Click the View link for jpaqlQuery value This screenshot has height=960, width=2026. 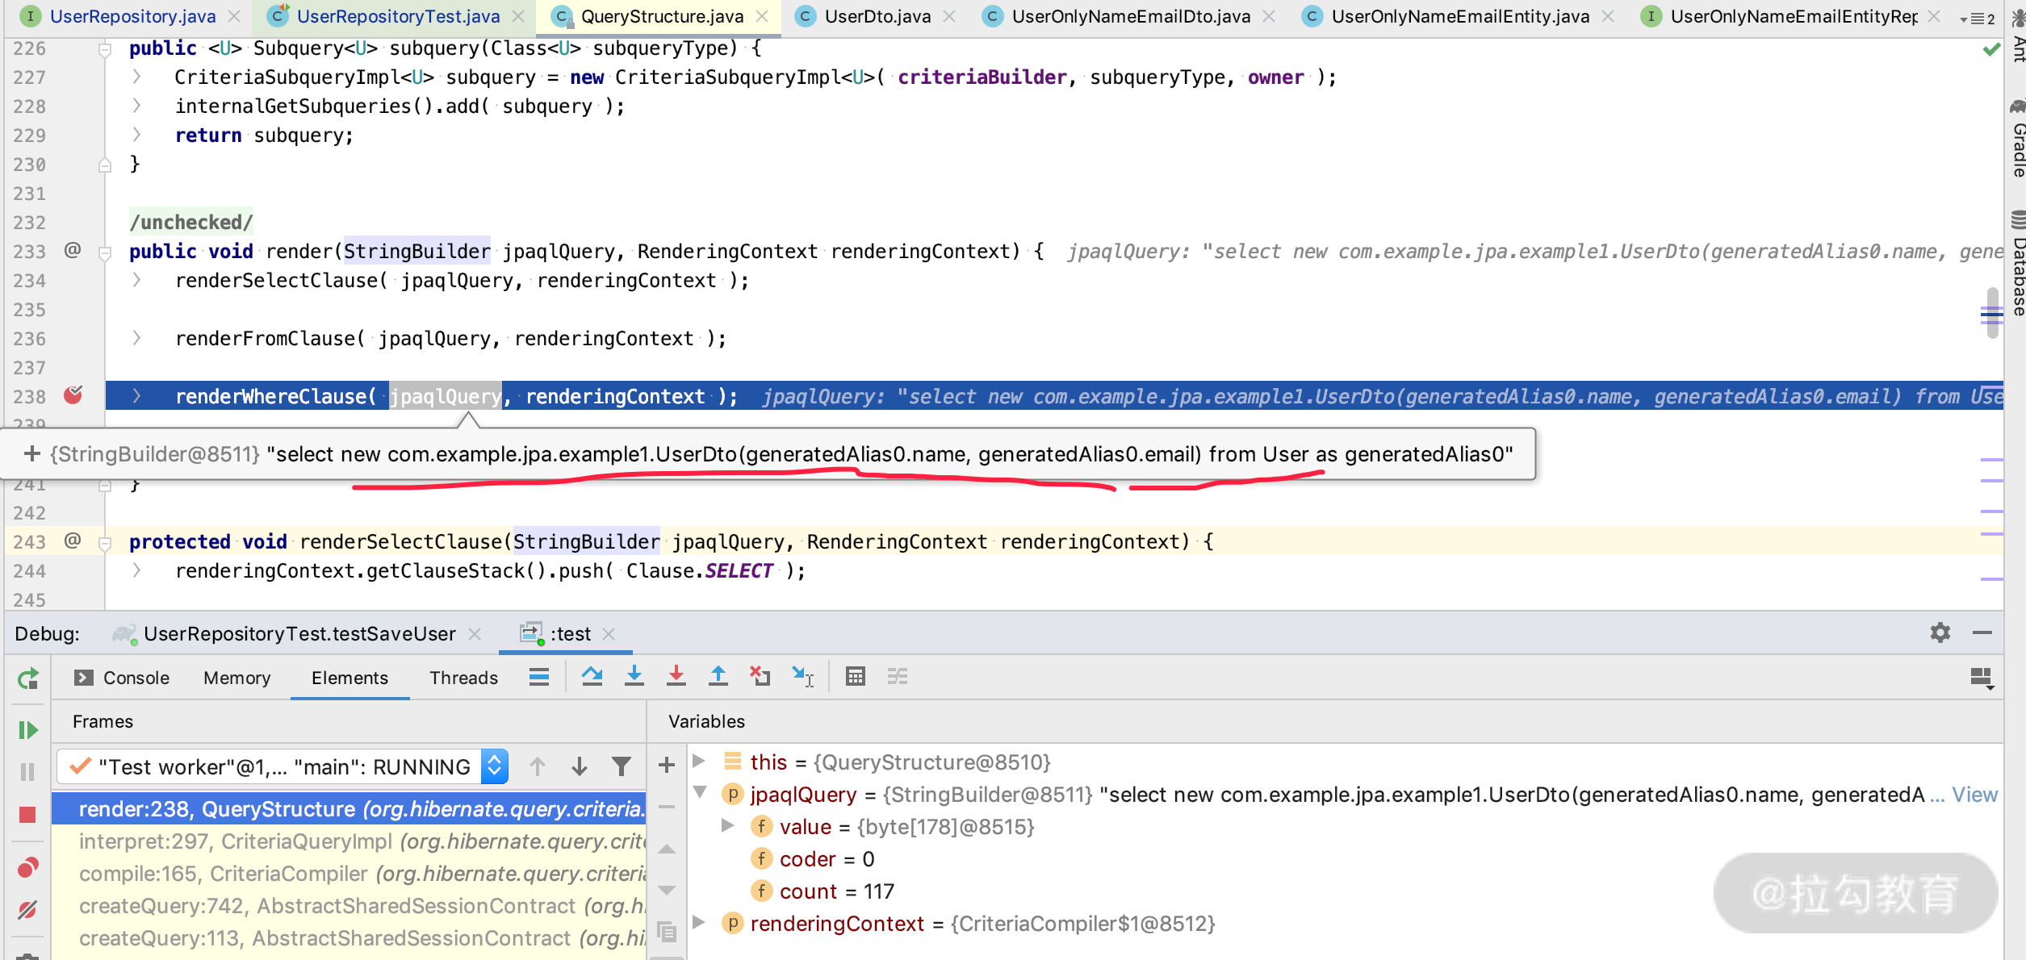1974,795
